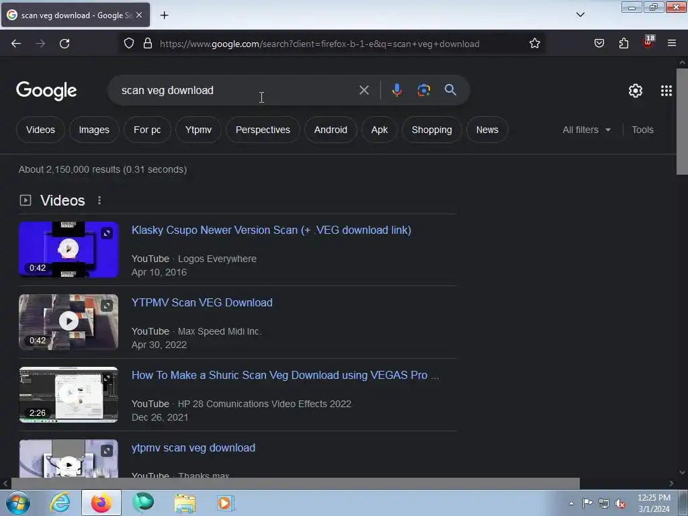The image size is (688, 516).
Task: Open Google quick settings gear
Action: click(636, 91)
